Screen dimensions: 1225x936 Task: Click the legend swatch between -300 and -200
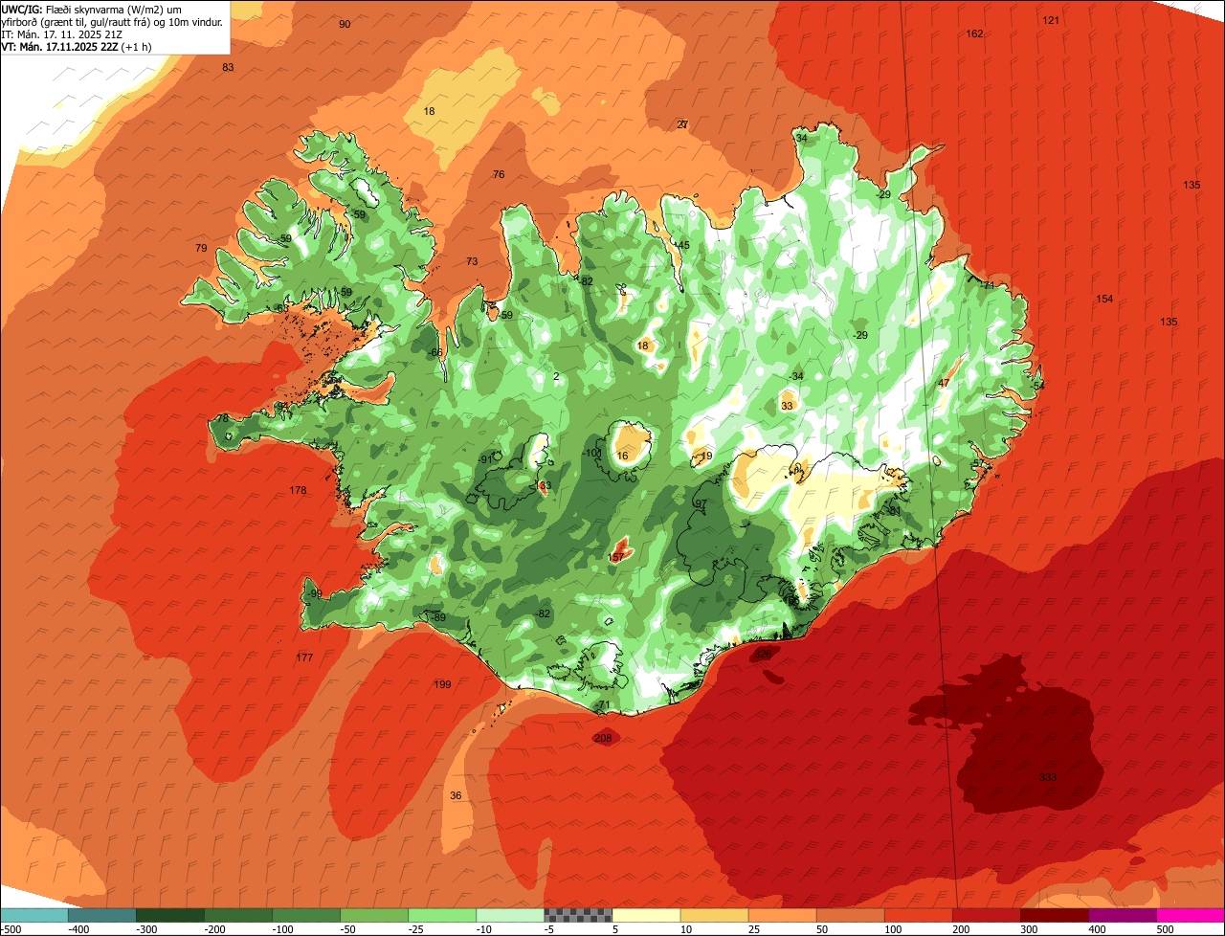(x=170, y=915)
